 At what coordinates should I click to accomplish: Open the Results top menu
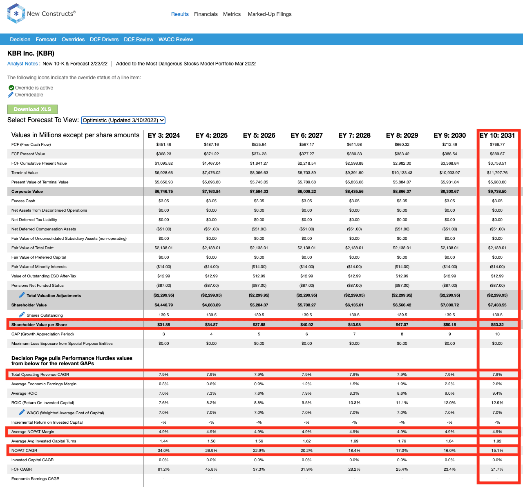[180, 14]
